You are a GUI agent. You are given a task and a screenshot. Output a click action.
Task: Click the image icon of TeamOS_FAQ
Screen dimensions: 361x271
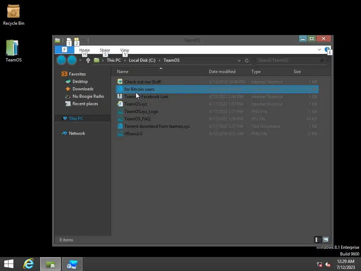[x=120, y=119]
